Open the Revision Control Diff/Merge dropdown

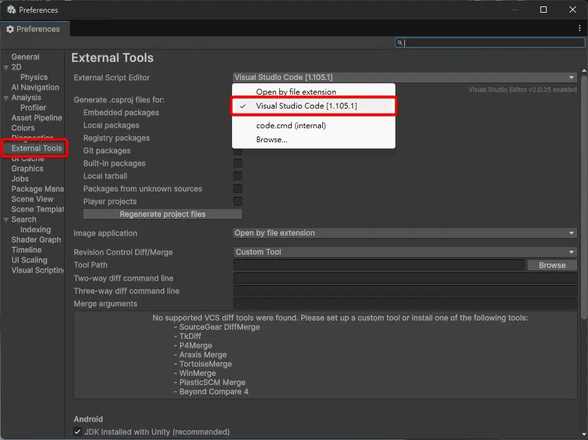click(406, 252)
